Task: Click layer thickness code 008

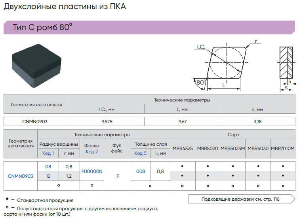Action: tap(141, 171)
